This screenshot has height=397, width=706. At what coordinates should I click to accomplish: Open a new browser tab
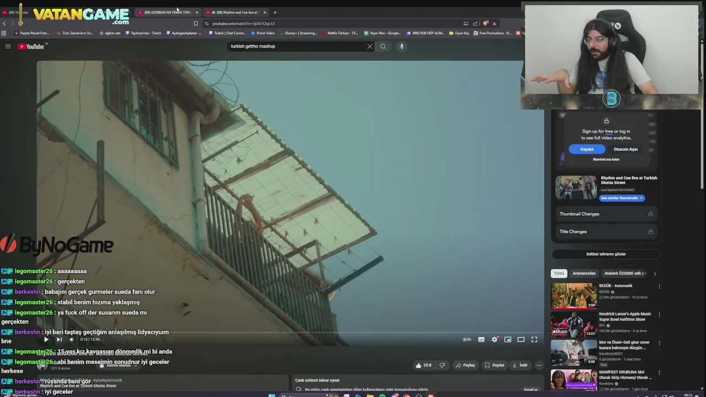275,12
